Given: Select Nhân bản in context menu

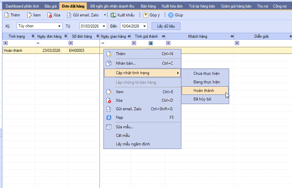Looking at the screenshot, I should pyautogui.click(x=126, y=63).
